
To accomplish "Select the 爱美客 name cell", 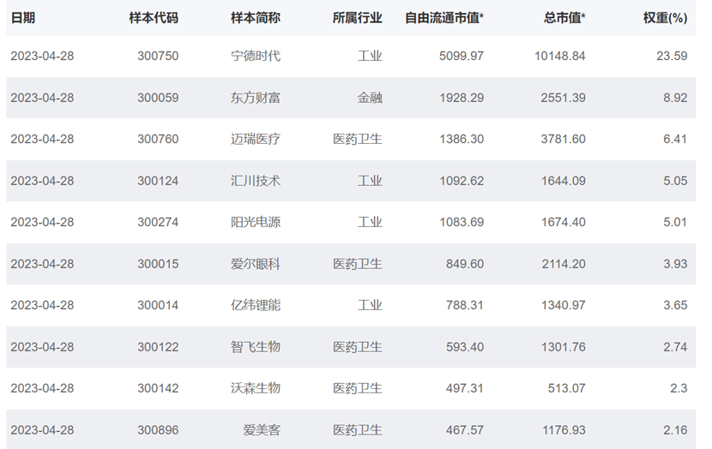I will click(262, 430).
